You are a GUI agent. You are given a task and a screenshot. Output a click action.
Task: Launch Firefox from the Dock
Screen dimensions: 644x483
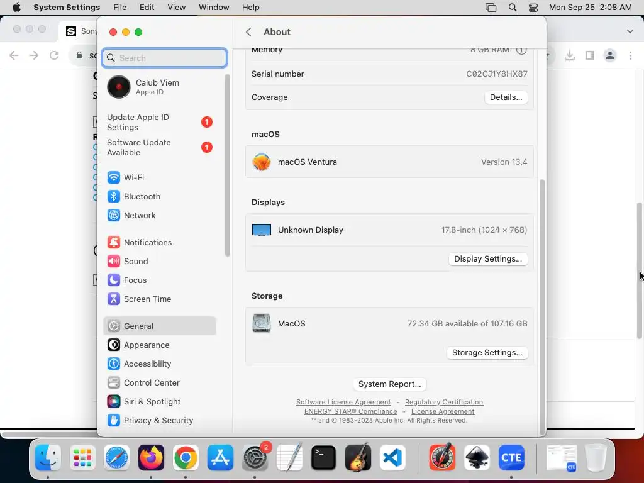coord(151,458)
